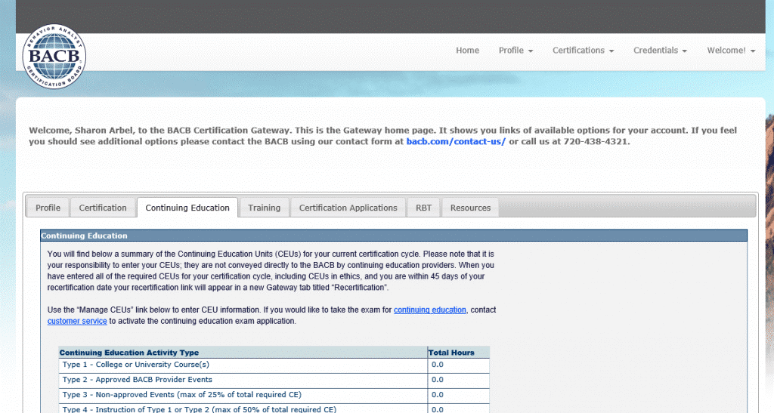Open the customer service link
Image resolution: width=774 pixels, height=413 pixels.
click(x=77, y=321)
